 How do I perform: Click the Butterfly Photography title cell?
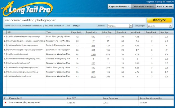pyautogui.click(x=58, y=45)
